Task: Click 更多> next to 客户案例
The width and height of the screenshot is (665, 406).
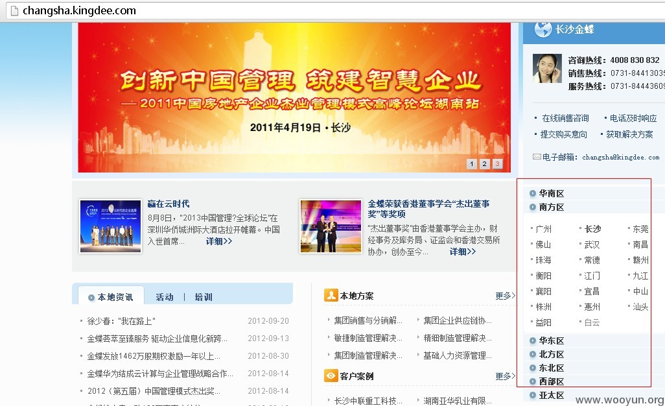Action: tap(505, 376)
